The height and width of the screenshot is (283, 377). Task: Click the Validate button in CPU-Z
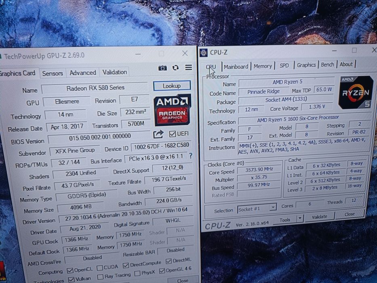click(x=319, y=217)
